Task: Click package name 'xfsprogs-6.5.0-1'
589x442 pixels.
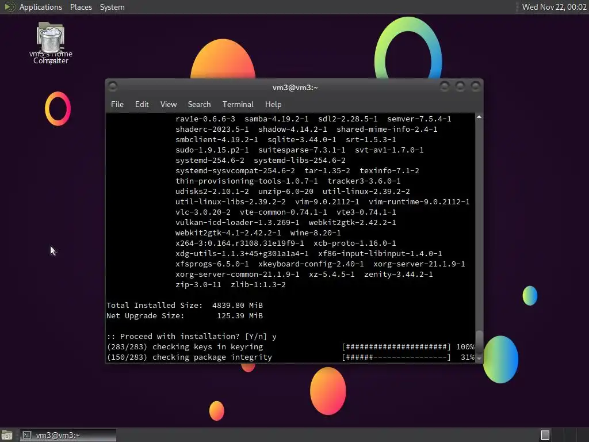Action: (212, 264)
